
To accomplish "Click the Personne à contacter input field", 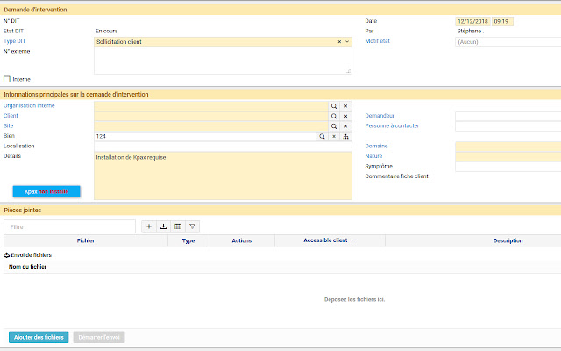I will [508, 126].
